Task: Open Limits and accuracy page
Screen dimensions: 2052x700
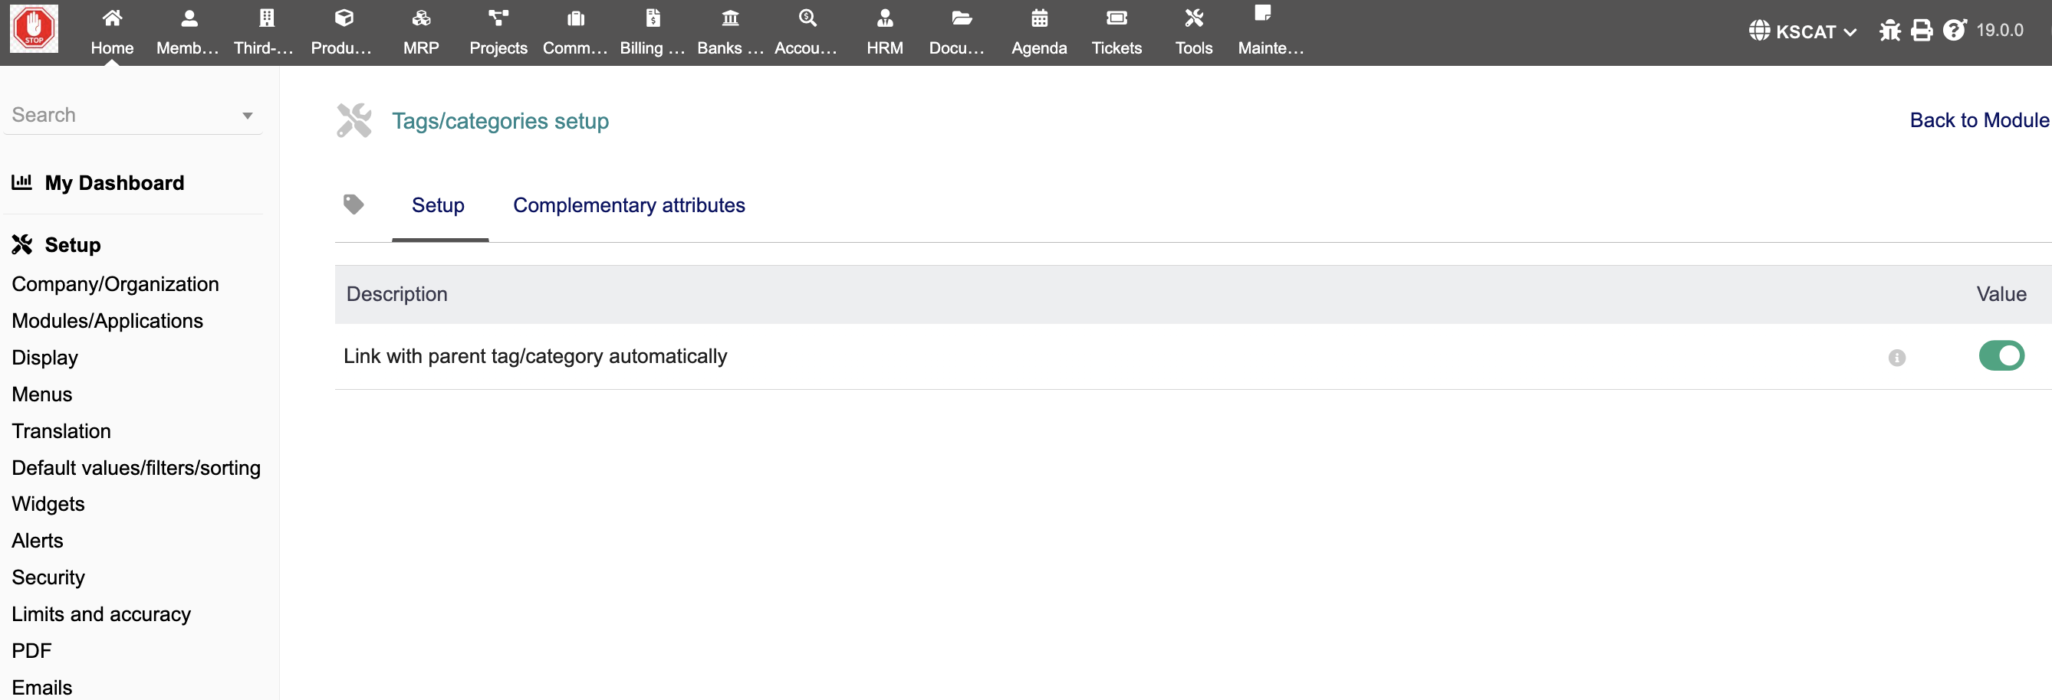Action: pyautogui.click(x=101, y=614)
